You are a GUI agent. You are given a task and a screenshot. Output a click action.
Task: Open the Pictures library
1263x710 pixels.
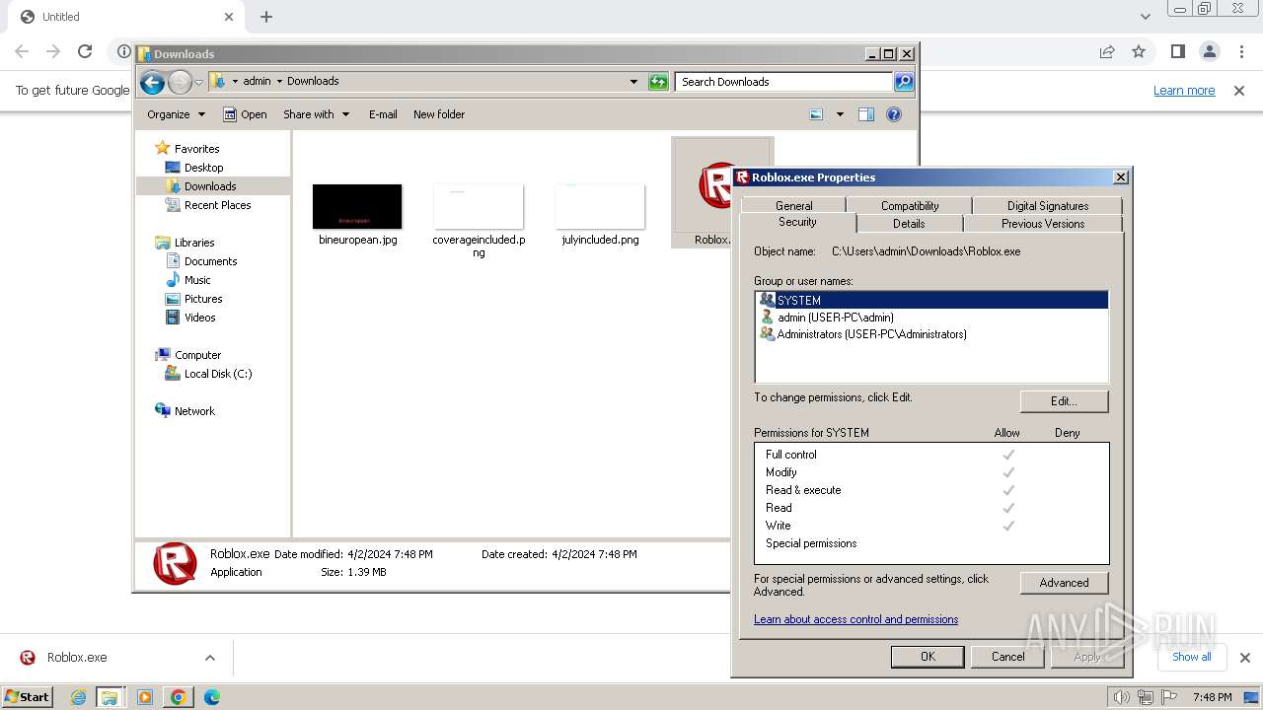click(x=203, y=299)
